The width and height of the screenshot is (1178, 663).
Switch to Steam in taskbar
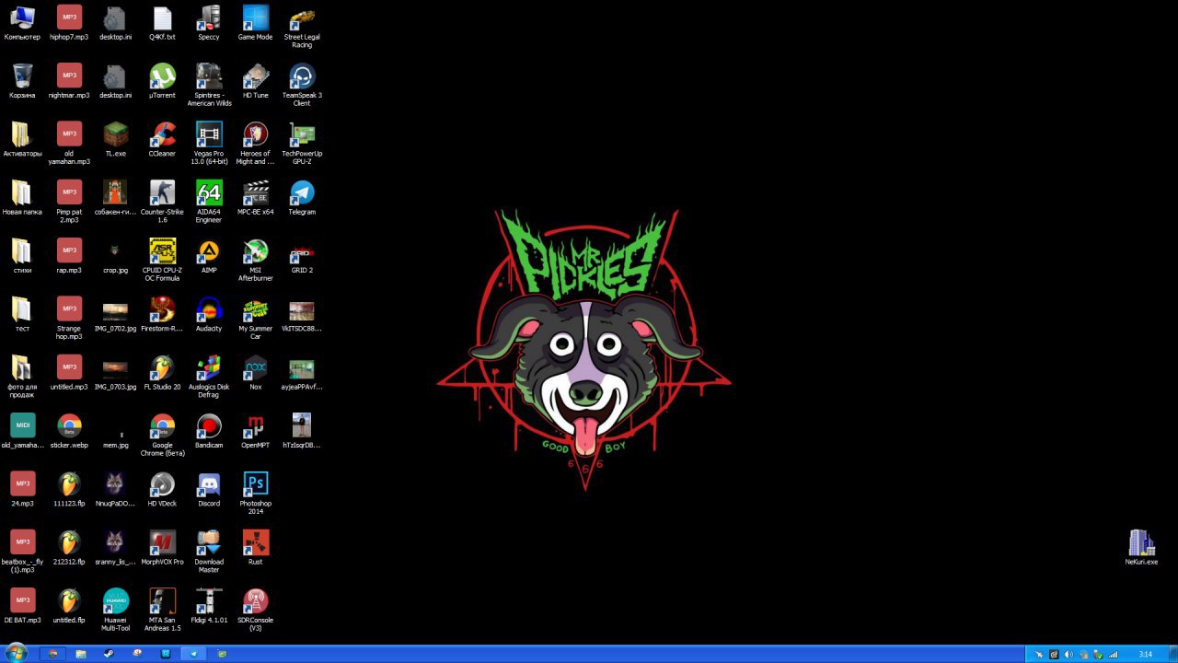(109, 654)
